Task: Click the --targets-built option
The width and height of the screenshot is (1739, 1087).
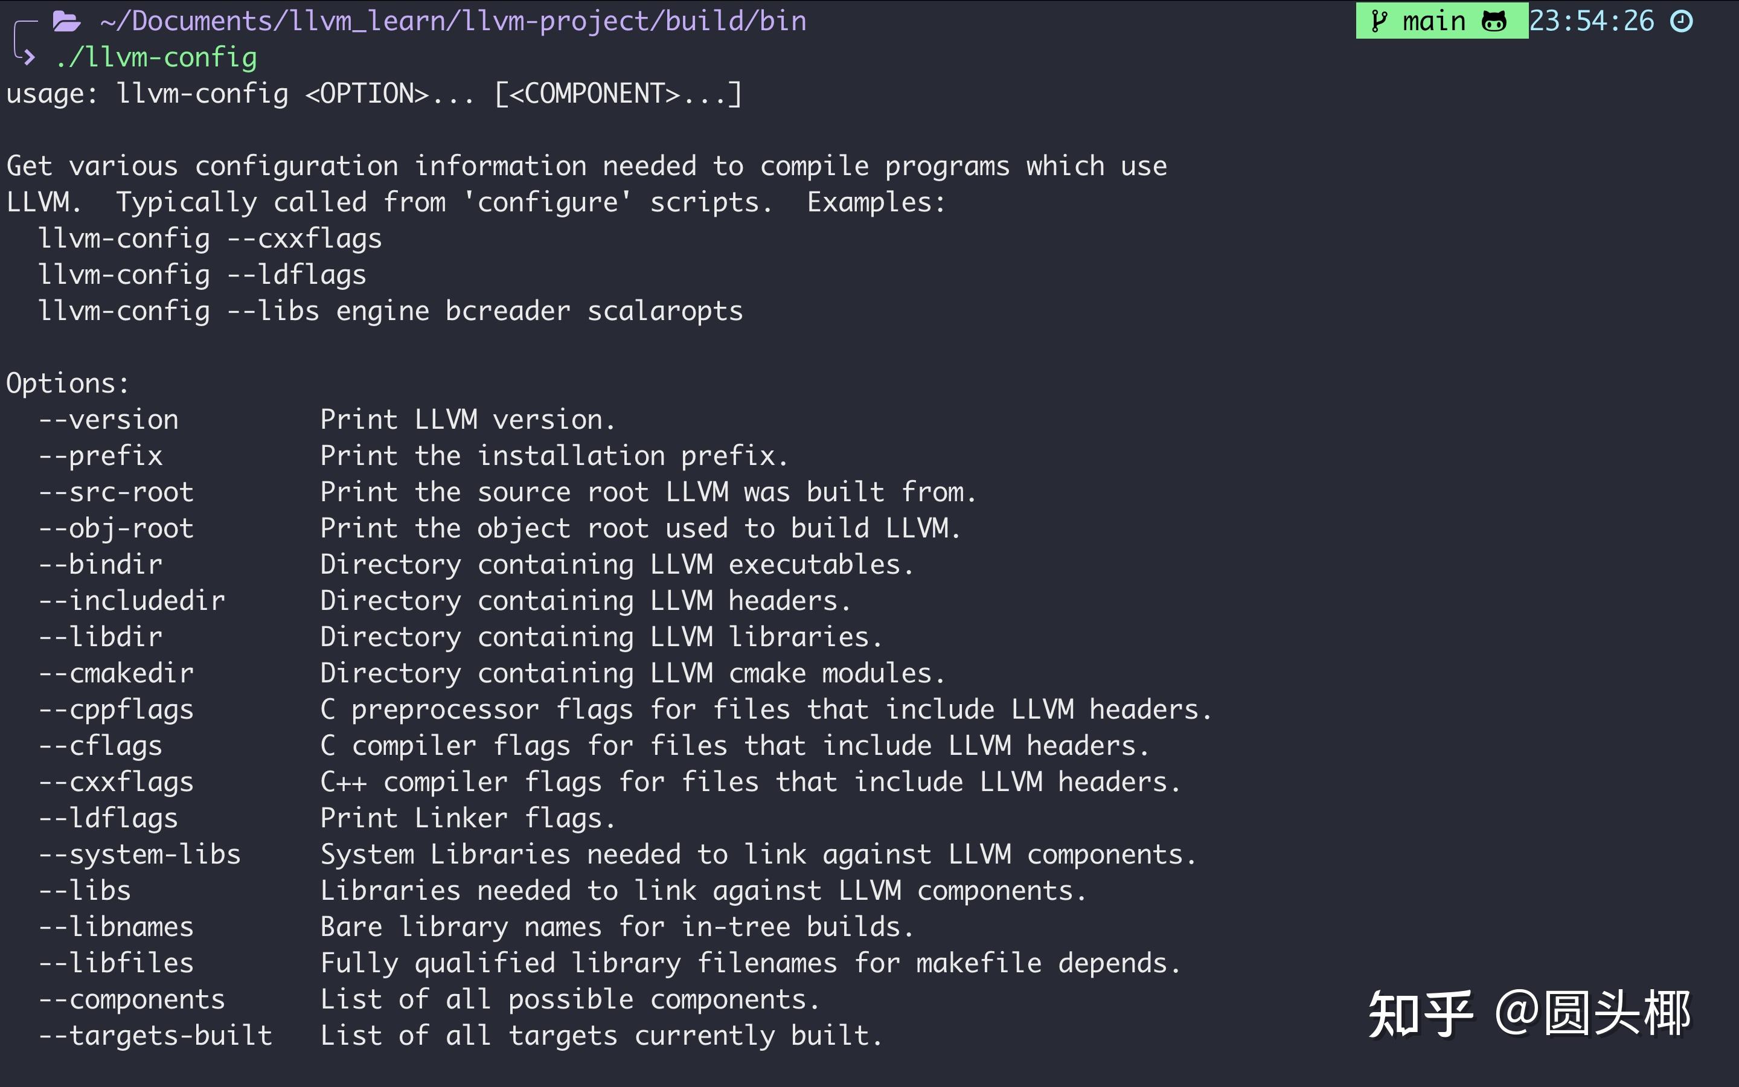Action: pyautogui.click(x=156, y=1036)
